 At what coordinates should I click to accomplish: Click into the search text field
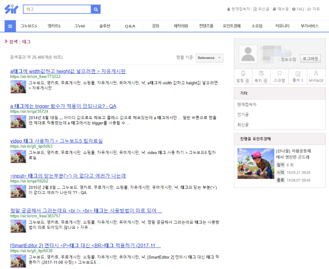tap(57, 9)
